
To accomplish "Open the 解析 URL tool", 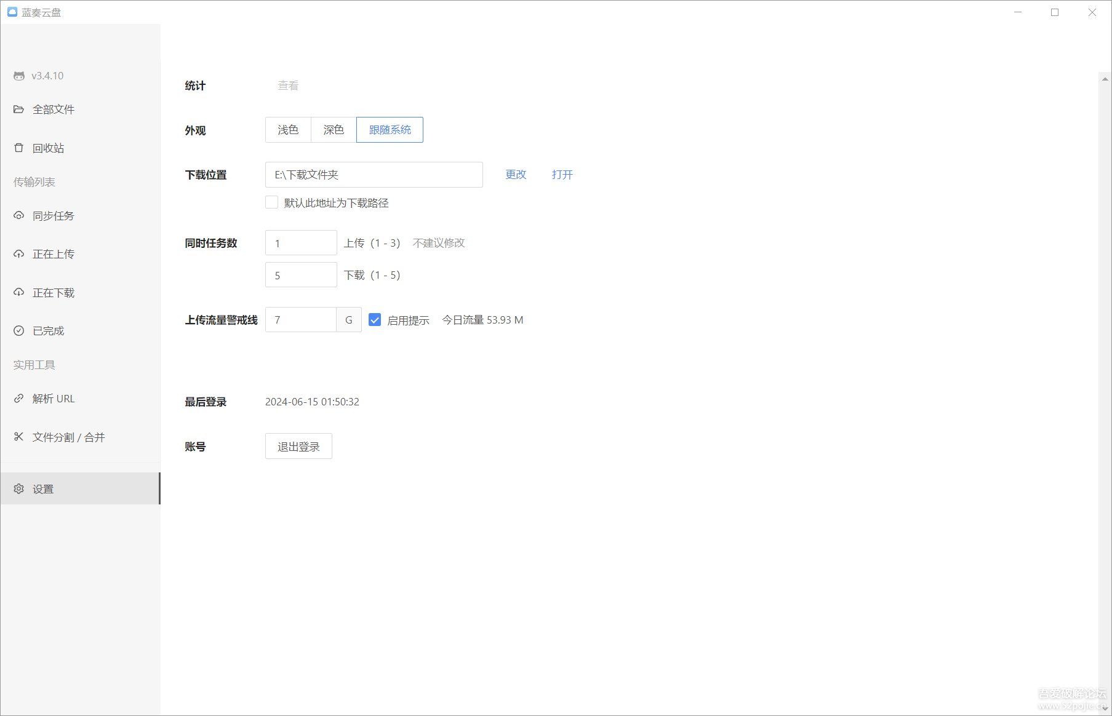I will [80, 399].
